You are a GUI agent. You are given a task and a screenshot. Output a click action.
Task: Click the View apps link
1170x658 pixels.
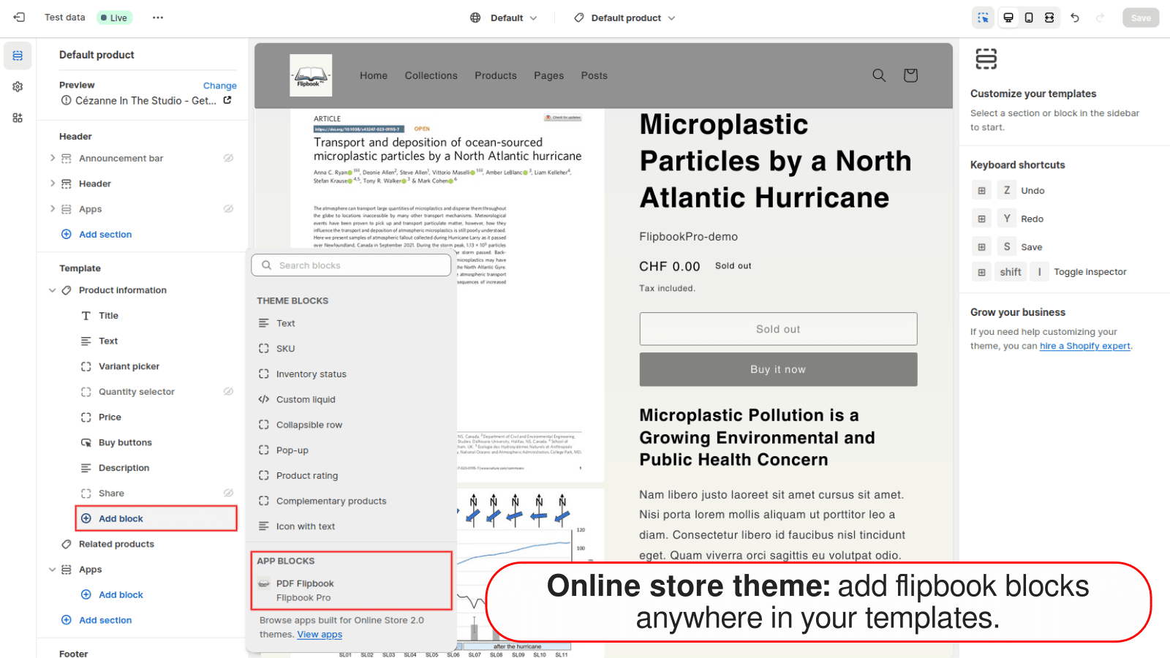point(320,634)
